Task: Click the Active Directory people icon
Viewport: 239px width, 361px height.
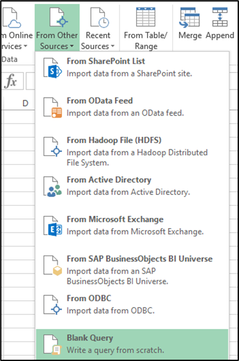Action: click(x=53, y=187)
